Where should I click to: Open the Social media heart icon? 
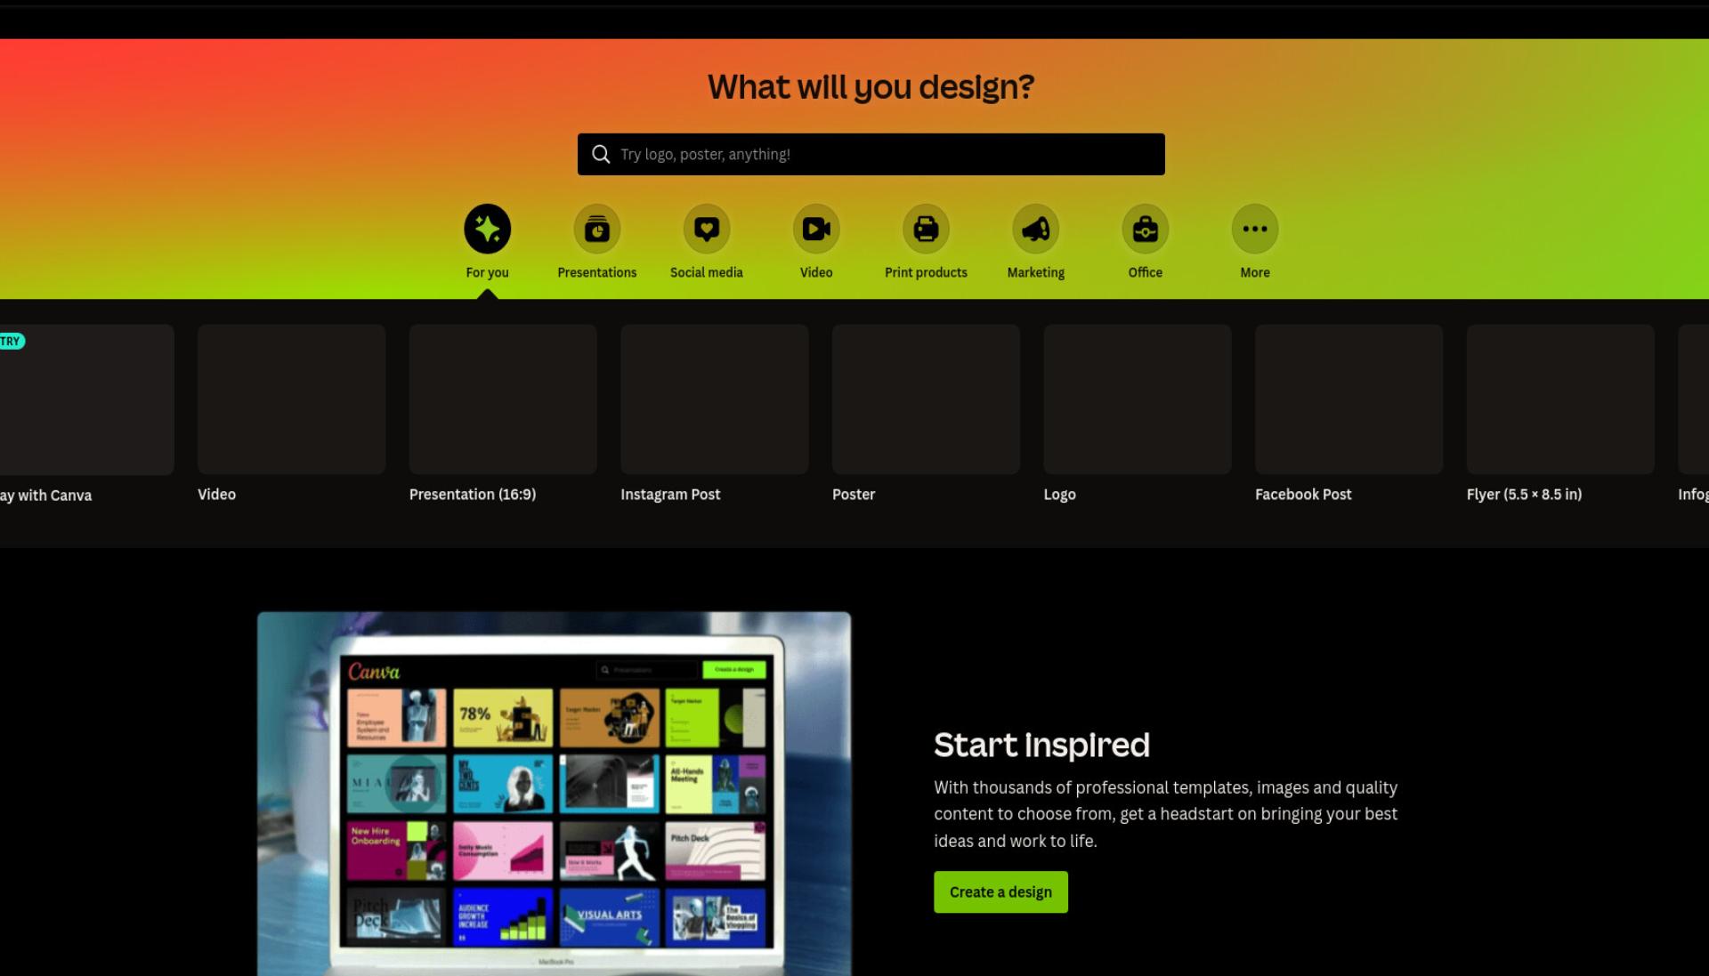pyautogui.click(x=706, y=229)
